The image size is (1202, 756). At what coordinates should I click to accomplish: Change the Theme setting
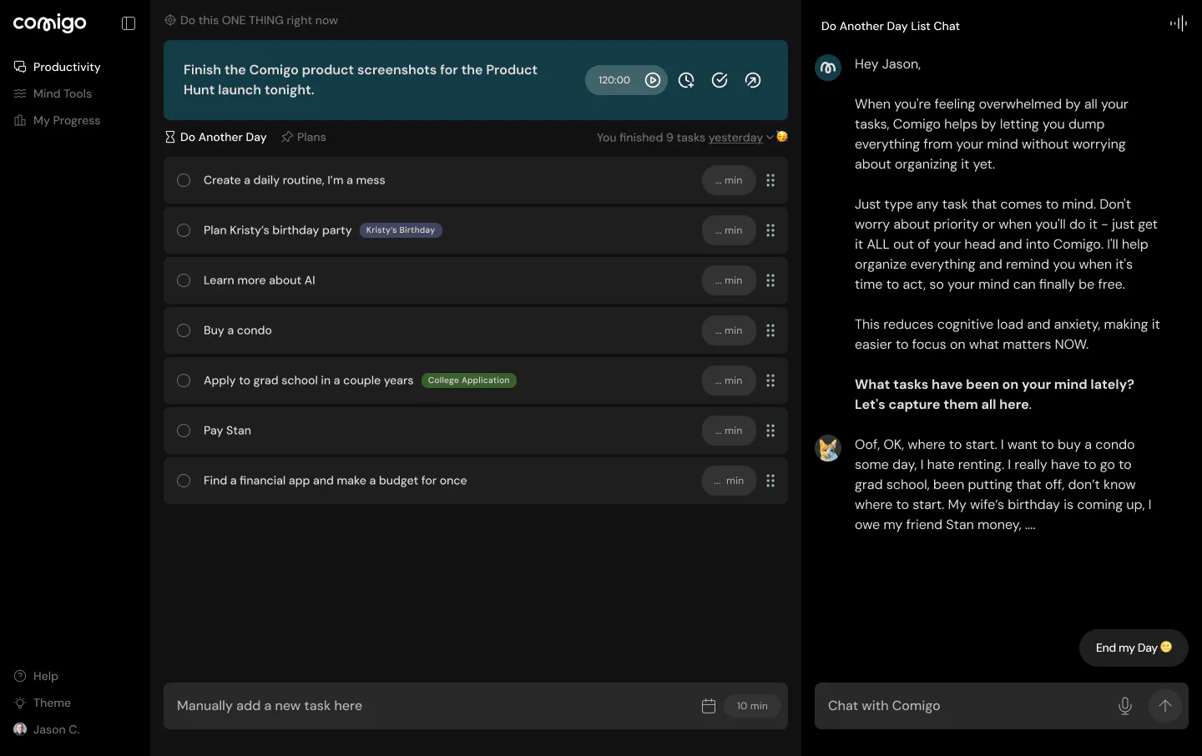coord(43,703)
